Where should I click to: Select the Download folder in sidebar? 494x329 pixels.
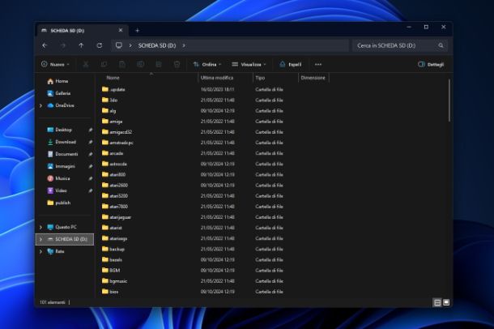tap(65, 142)
